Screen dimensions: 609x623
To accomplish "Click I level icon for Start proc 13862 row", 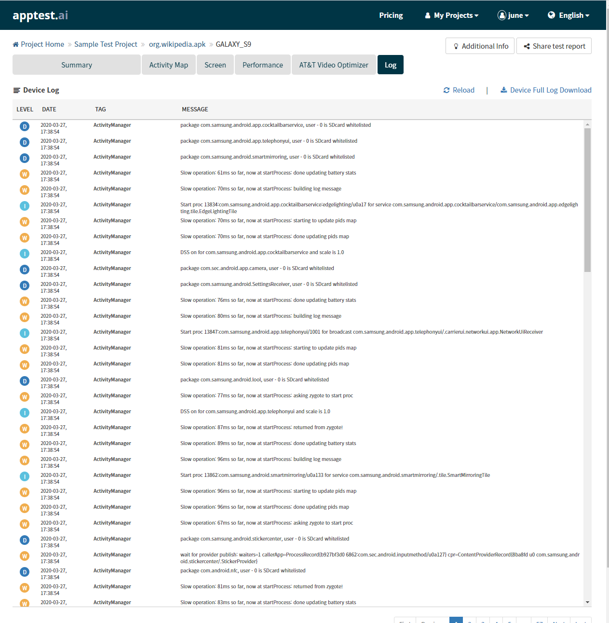I will tap(25, 476).
